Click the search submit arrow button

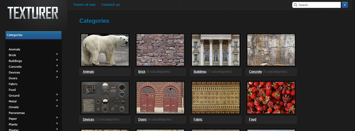pyautogui.click(x=345, y=5)
